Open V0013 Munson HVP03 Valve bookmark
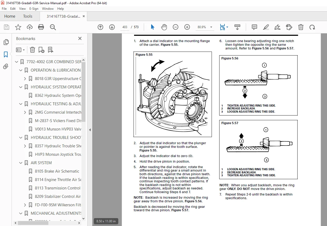The width and height of the screenshot is (327, 226). coord(58,129)
